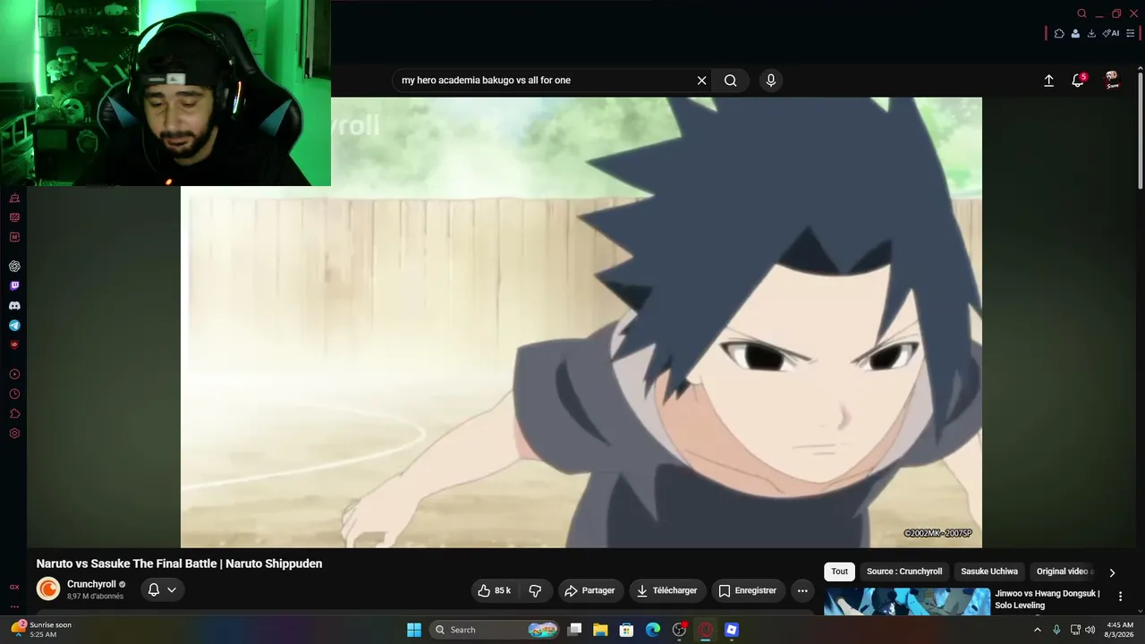Open the Opera AI pin icon
The width and height of the screenshot is (1145, 644).
point(1111,33)
